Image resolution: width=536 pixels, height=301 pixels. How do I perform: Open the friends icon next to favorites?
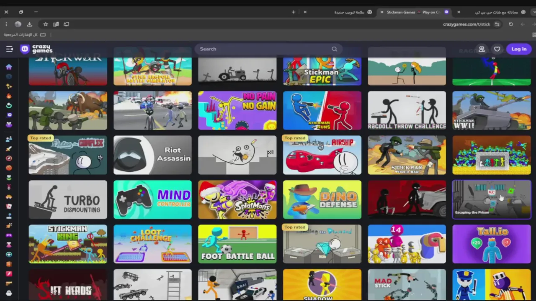click(x=482, y=49)
